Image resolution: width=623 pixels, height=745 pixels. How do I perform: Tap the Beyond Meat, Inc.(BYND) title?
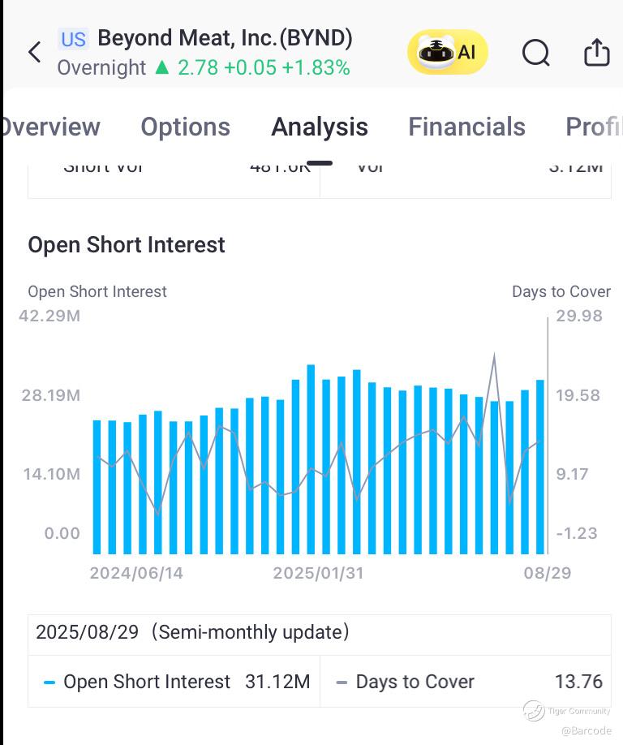[225, 38]
